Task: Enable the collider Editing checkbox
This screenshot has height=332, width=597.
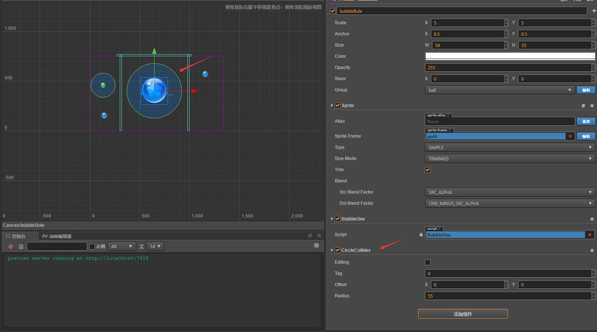Action: pyautogui.click(x=428, y=263)
